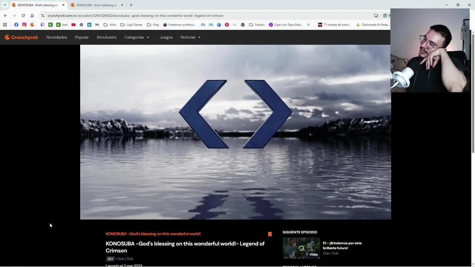The width and height of the screenshot is (475, 267).
Task: Open the Simulcasts menu item
Action: pyautogui.click(x=107, y=37)
